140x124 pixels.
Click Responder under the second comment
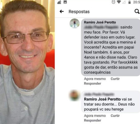pos(92,120)
